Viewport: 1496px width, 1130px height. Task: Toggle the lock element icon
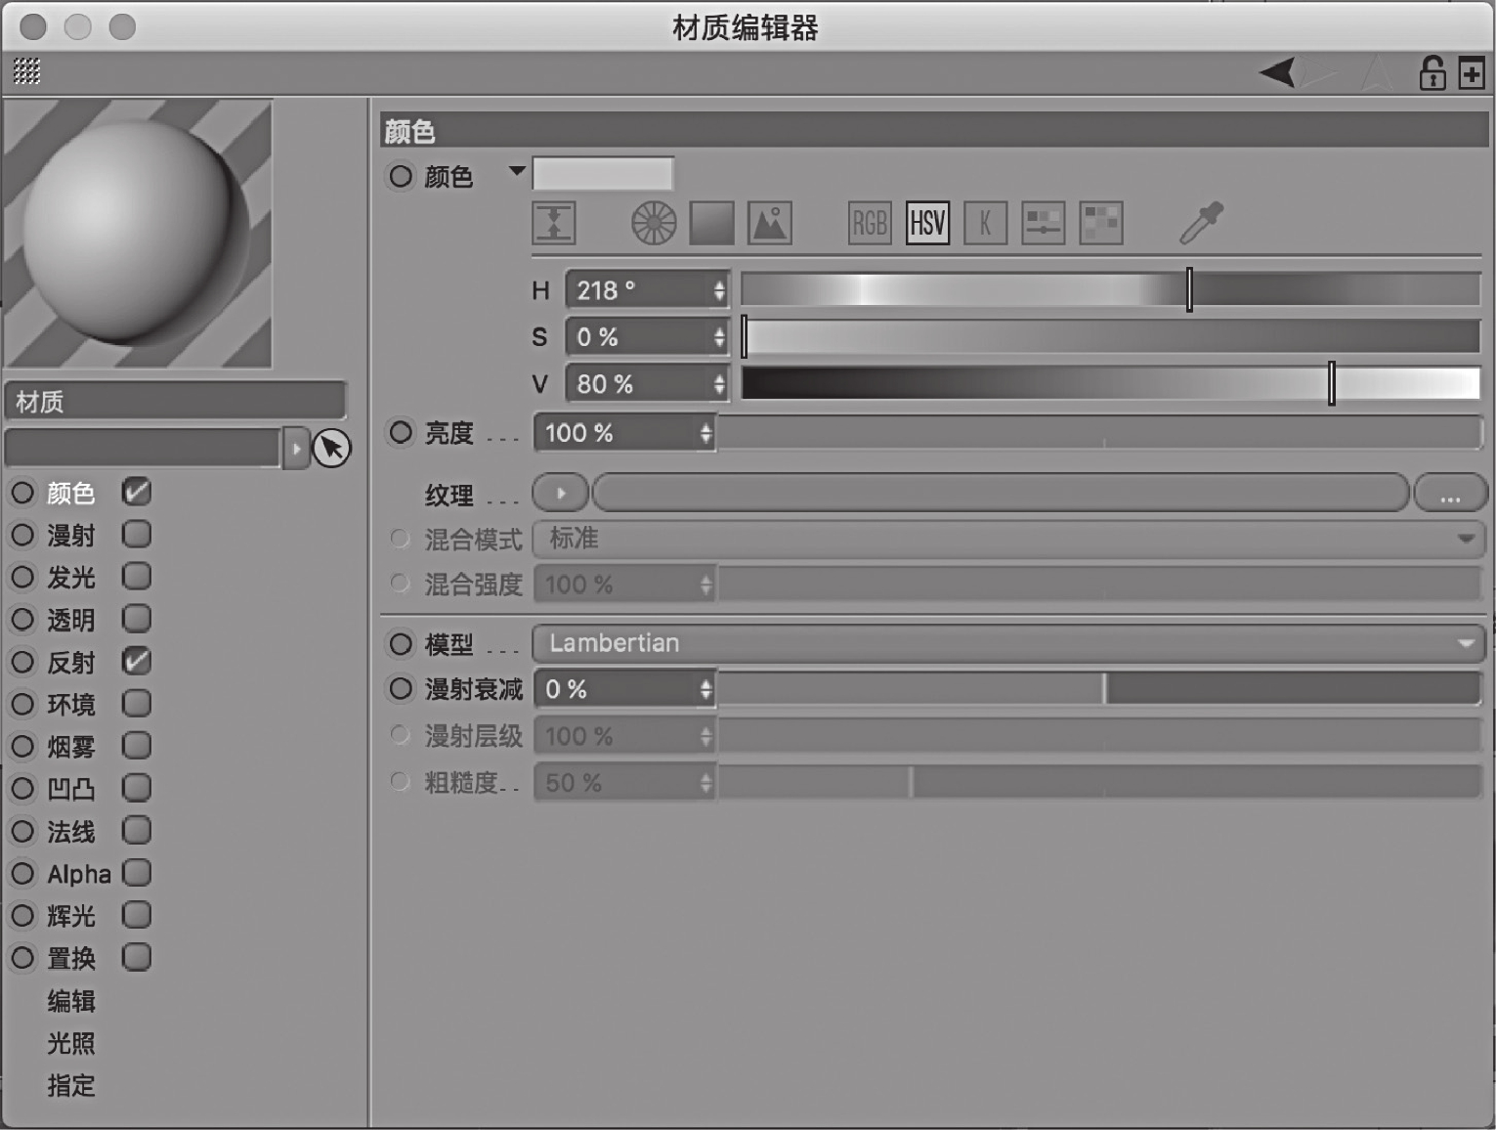click(1432, 72)
